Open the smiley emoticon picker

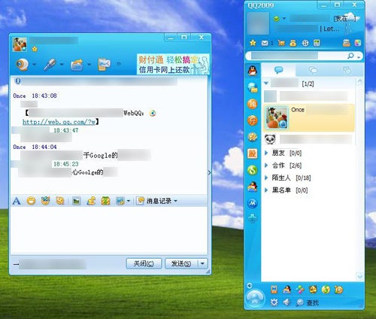31,201
